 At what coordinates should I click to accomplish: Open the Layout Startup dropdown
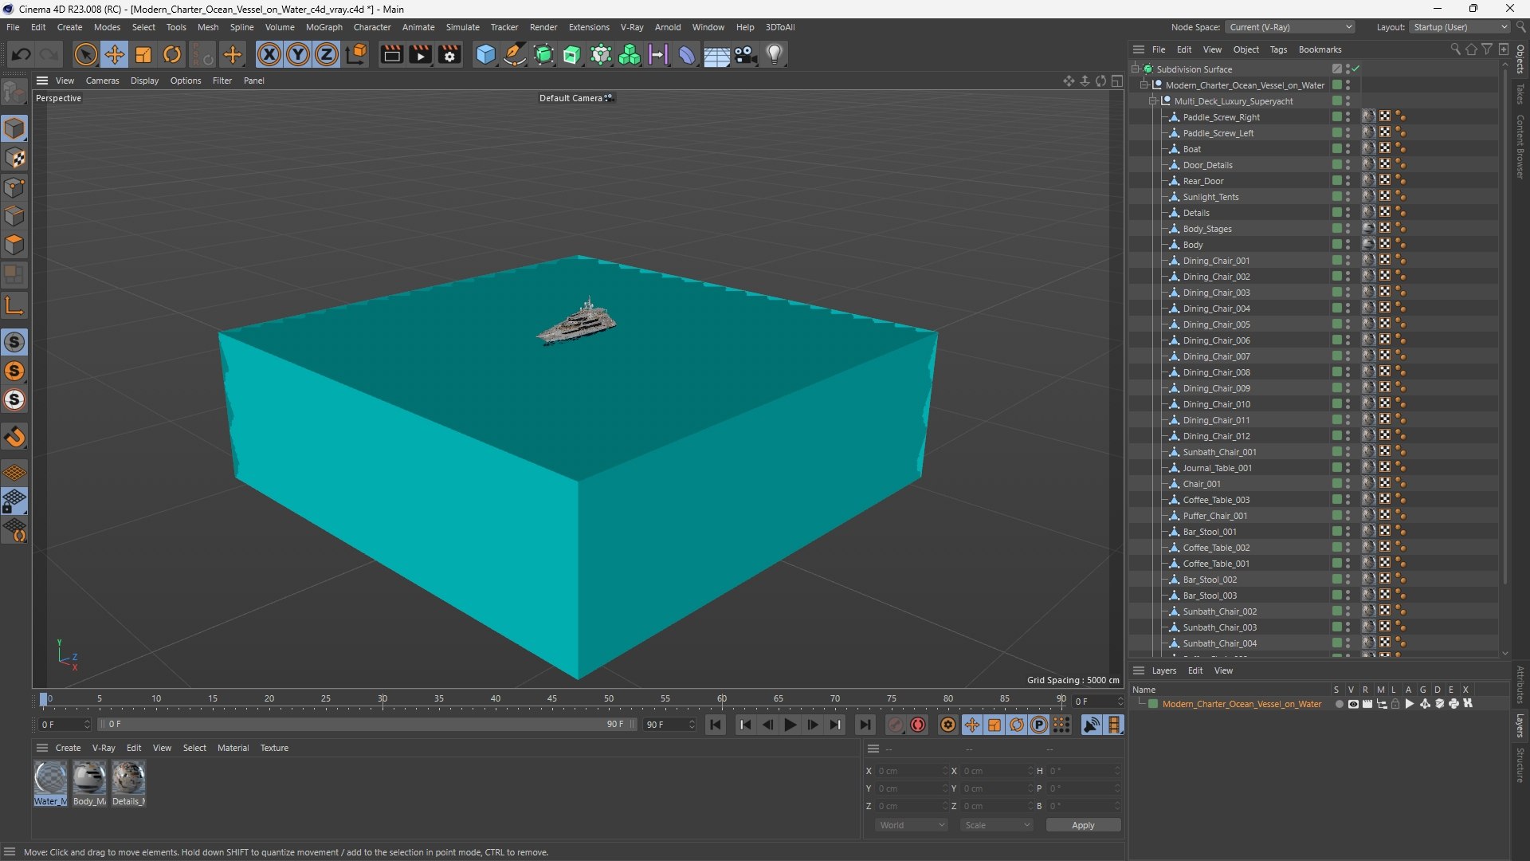point(1460,27)
